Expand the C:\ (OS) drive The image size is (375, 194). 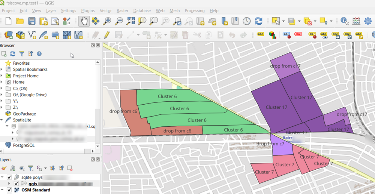coord(1,89)
